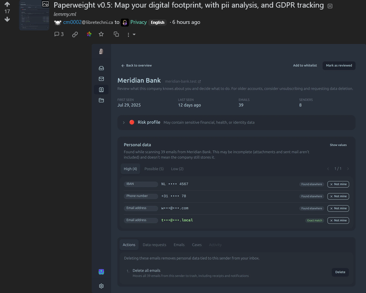Click the Phone number label
The width and height of the screenshot is (366, 293).
click(x=141, y=196)
